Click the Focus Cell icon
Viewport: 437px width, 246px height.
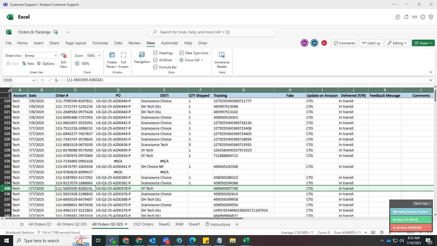[x=181, y=60]
